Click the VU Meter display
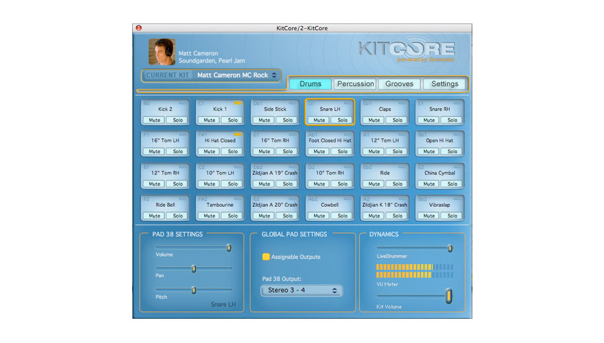 (x=415, y=271)
